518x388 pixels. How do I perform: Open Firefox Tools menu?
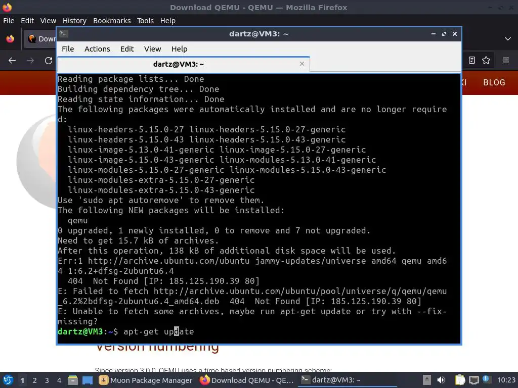click(x=145, y=21)
